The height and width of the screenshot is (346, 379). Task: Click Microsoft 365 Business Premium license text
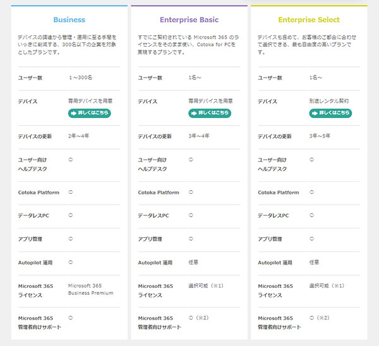point(90,289)
